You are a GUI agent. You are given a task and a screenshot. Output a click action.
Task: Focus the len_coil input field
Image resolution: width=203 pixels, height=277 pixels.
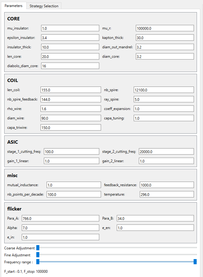71,90
